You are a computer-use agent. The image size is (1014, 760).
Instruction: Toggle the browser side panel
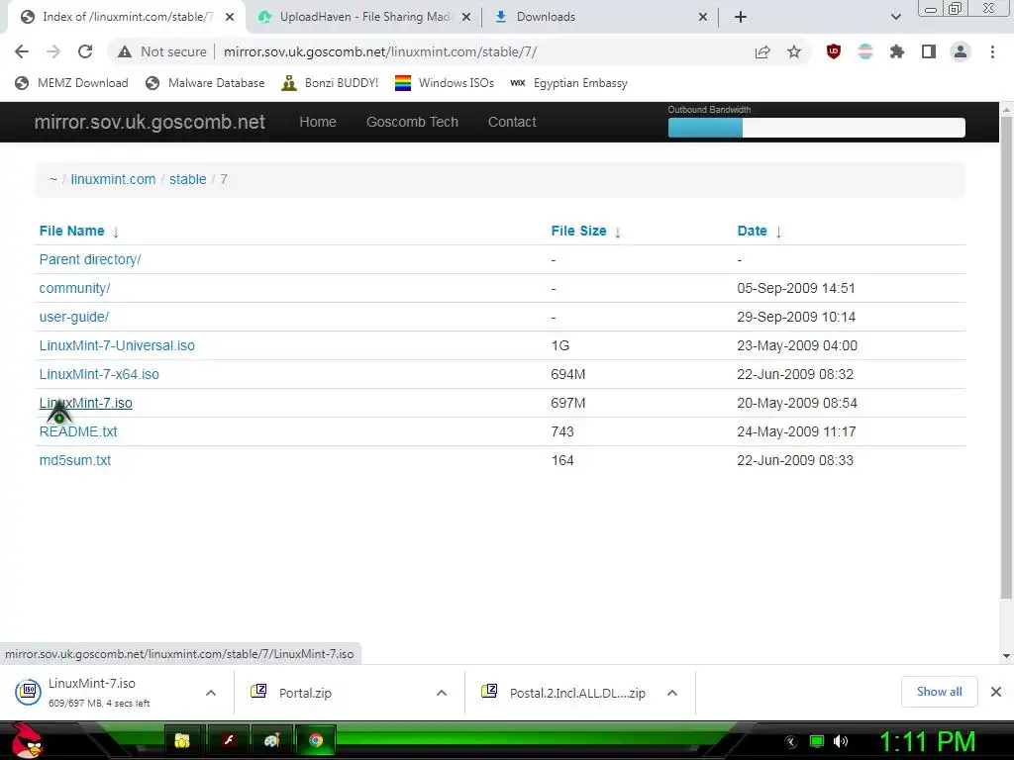(929, 51)
